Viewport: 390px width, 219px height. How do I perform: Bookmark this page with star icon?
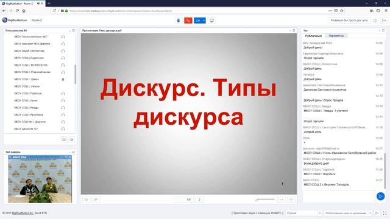click(342, 11)
